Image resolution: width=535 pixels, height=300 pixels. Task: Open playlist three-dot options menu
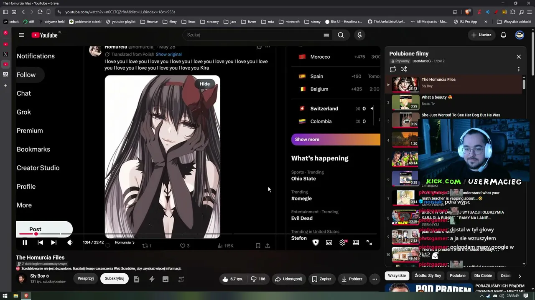point(519,69)
